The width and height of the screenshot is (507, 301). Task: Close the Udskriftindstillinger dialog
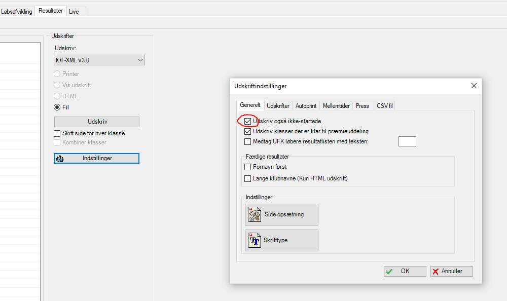point(474,86)
